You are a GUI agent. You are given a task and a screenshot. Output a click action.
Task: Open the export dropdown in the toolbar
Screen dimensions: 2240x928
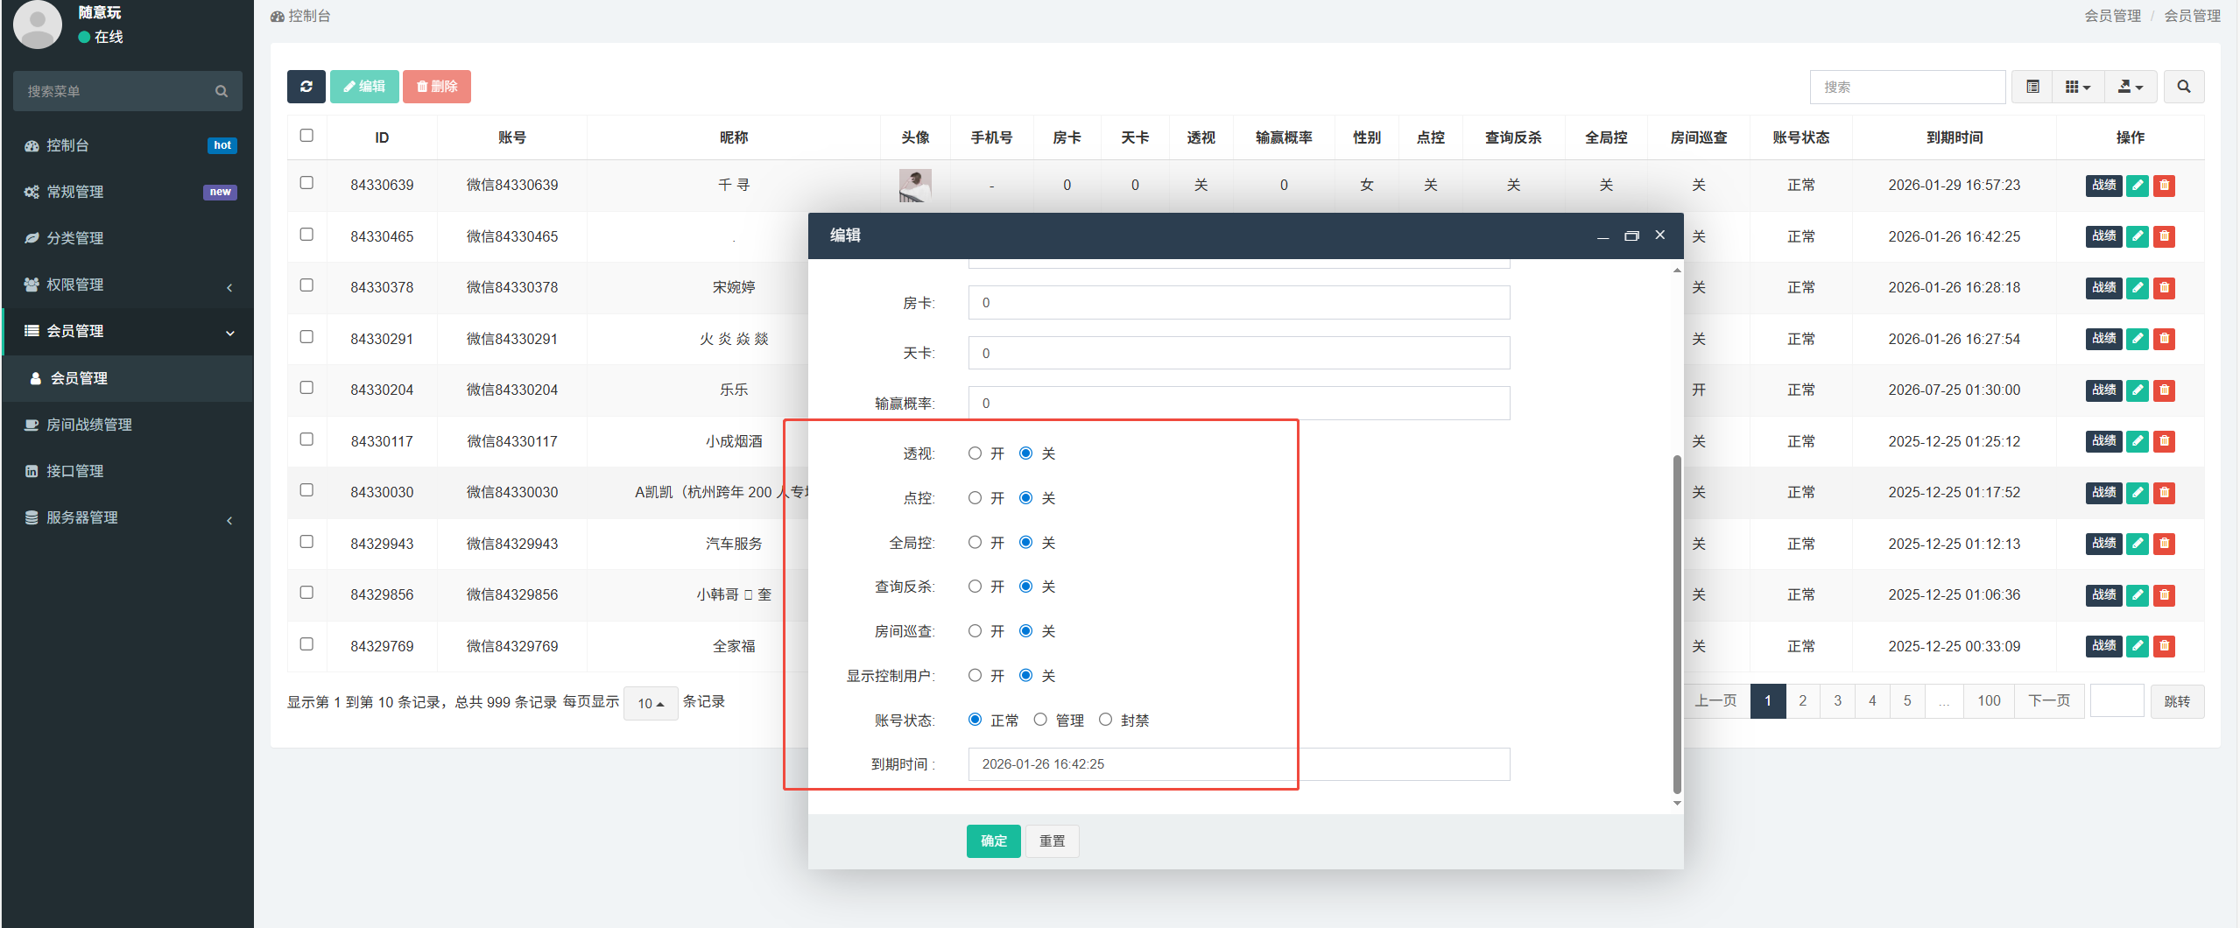[x=2130, y=87]
